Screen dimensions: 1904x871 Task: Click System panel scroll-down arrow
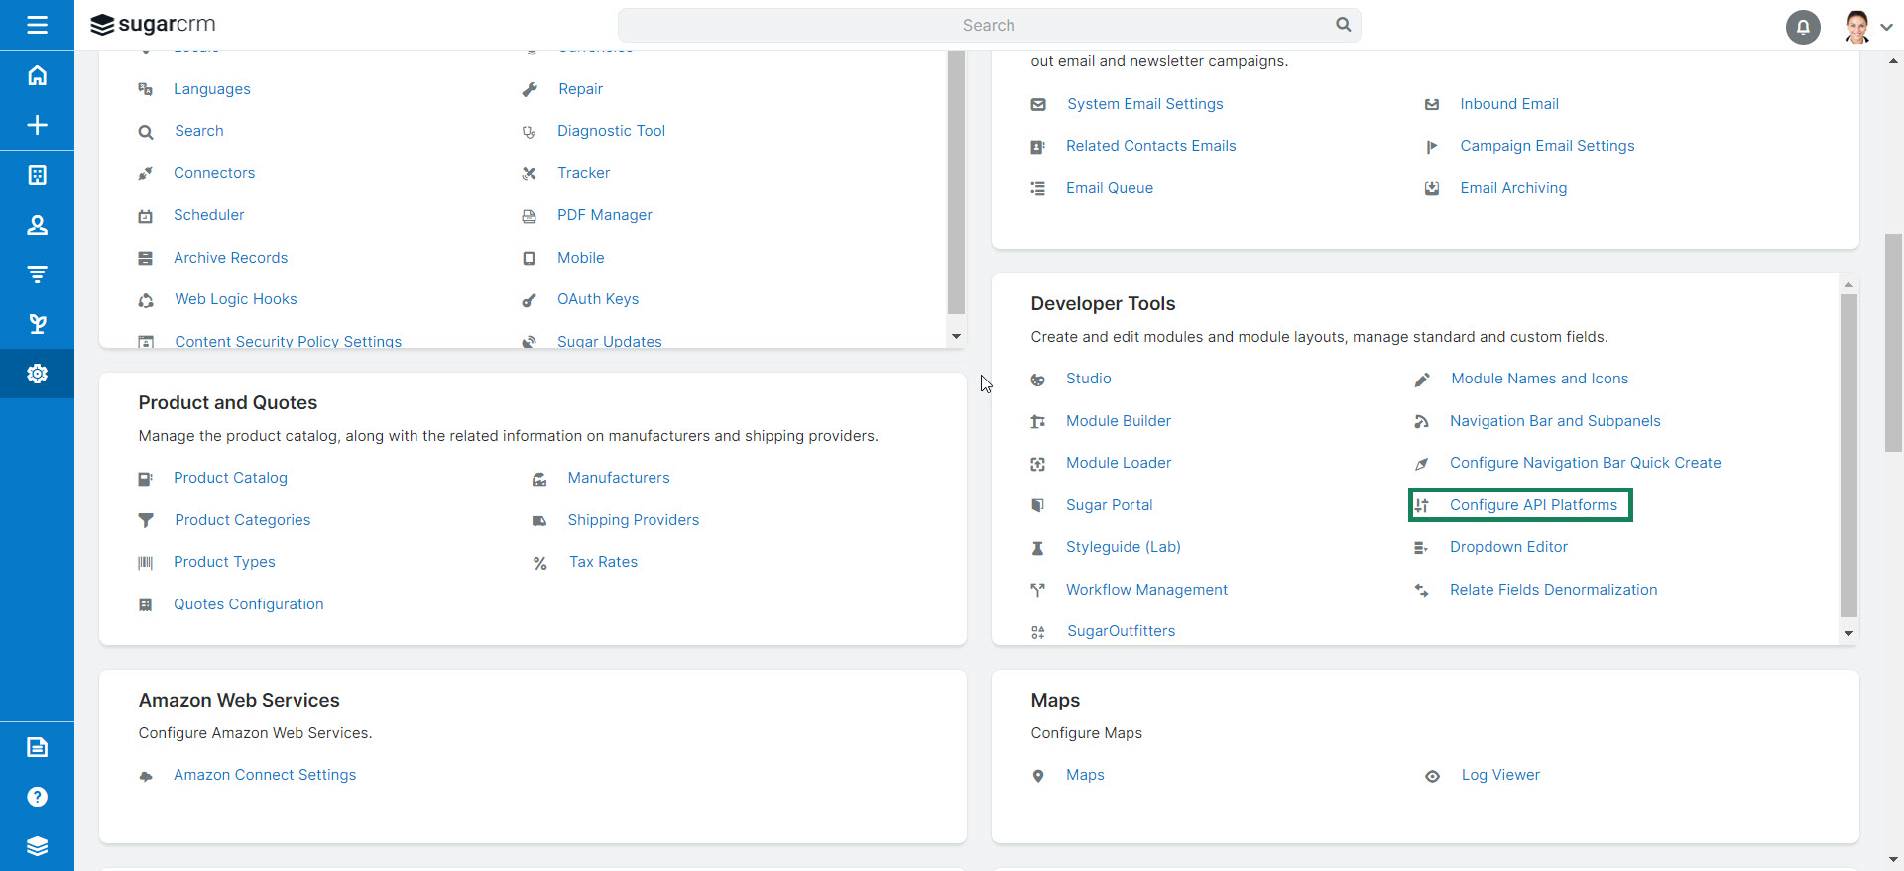[956, 336]
